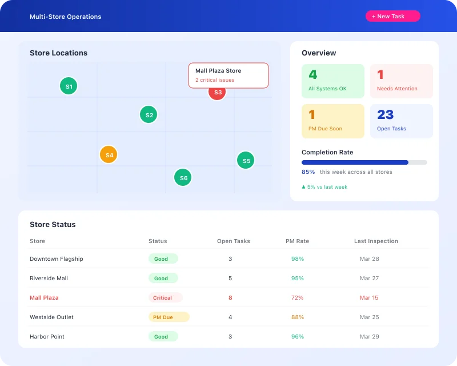Click the Needs Attention count card
This screenshot has width=457, height=366.
(402, 81)
